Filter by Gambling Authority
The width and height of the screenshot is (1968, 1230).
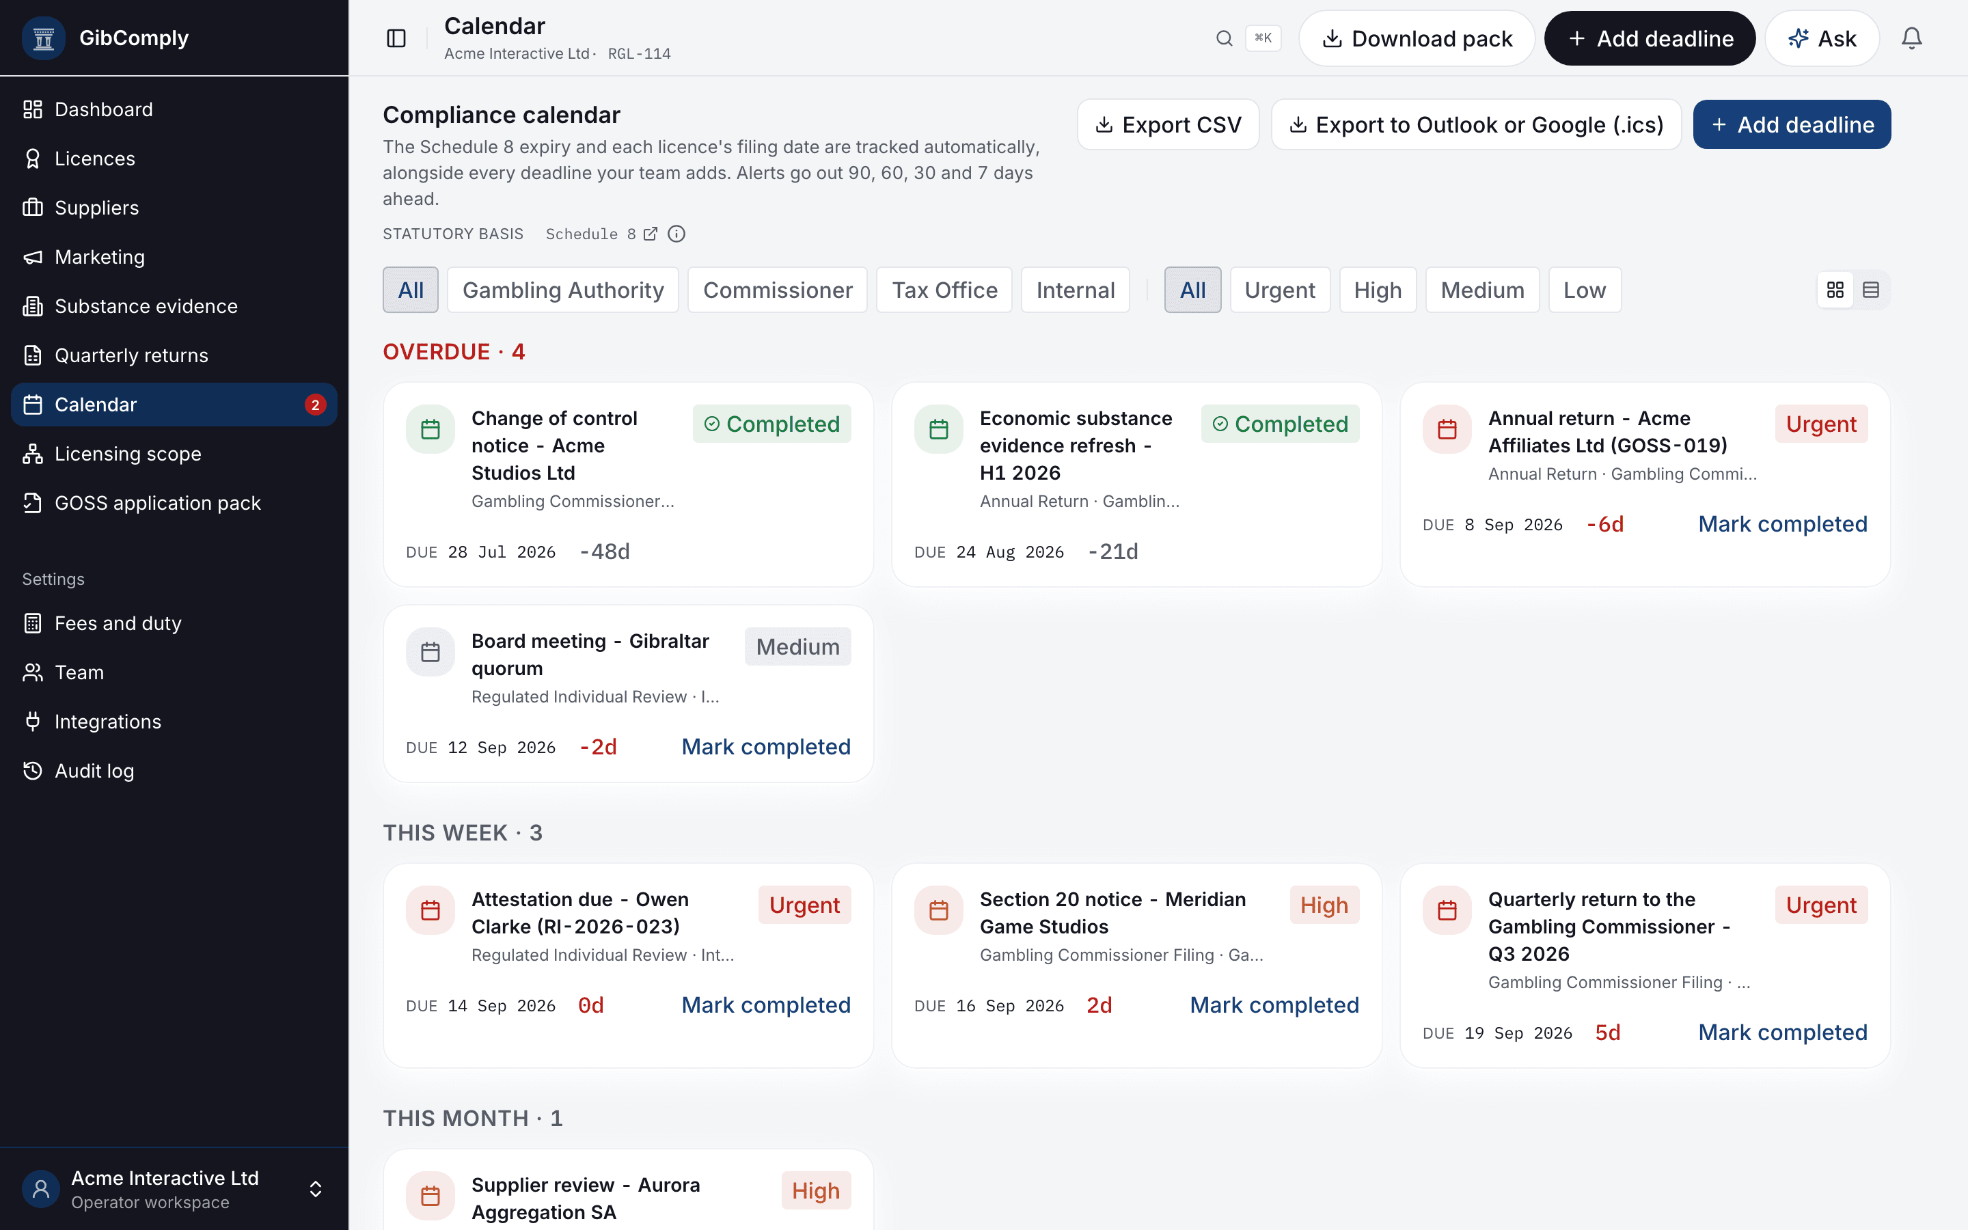coord(563,290)
